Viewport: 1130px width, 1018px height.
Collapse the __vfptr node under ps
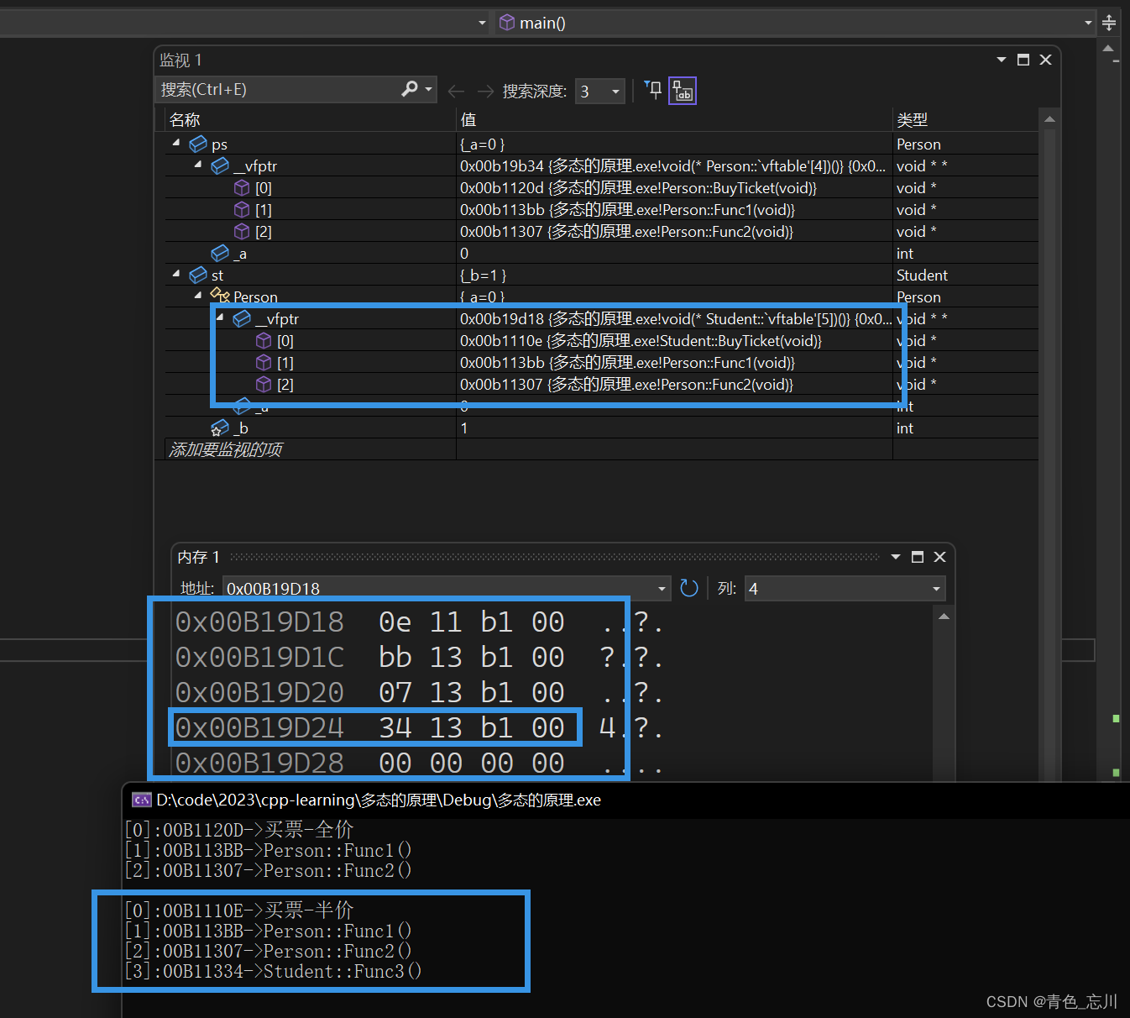click(198, 165)
